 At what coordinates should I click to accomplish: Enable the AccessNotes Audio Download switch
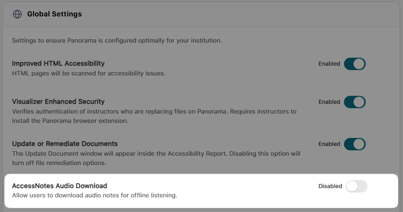(x=356, y=186)
